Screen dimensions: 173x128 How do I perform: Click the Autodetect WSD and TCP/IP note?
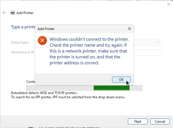click(x=44, y=93)
